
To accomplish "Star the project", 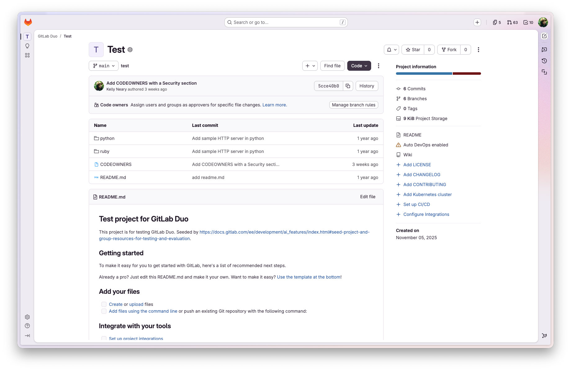I will [413, 50].
